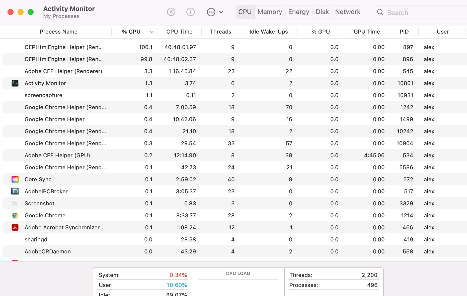Open the Disk tab
467x296 pixels.
(322, 12)
